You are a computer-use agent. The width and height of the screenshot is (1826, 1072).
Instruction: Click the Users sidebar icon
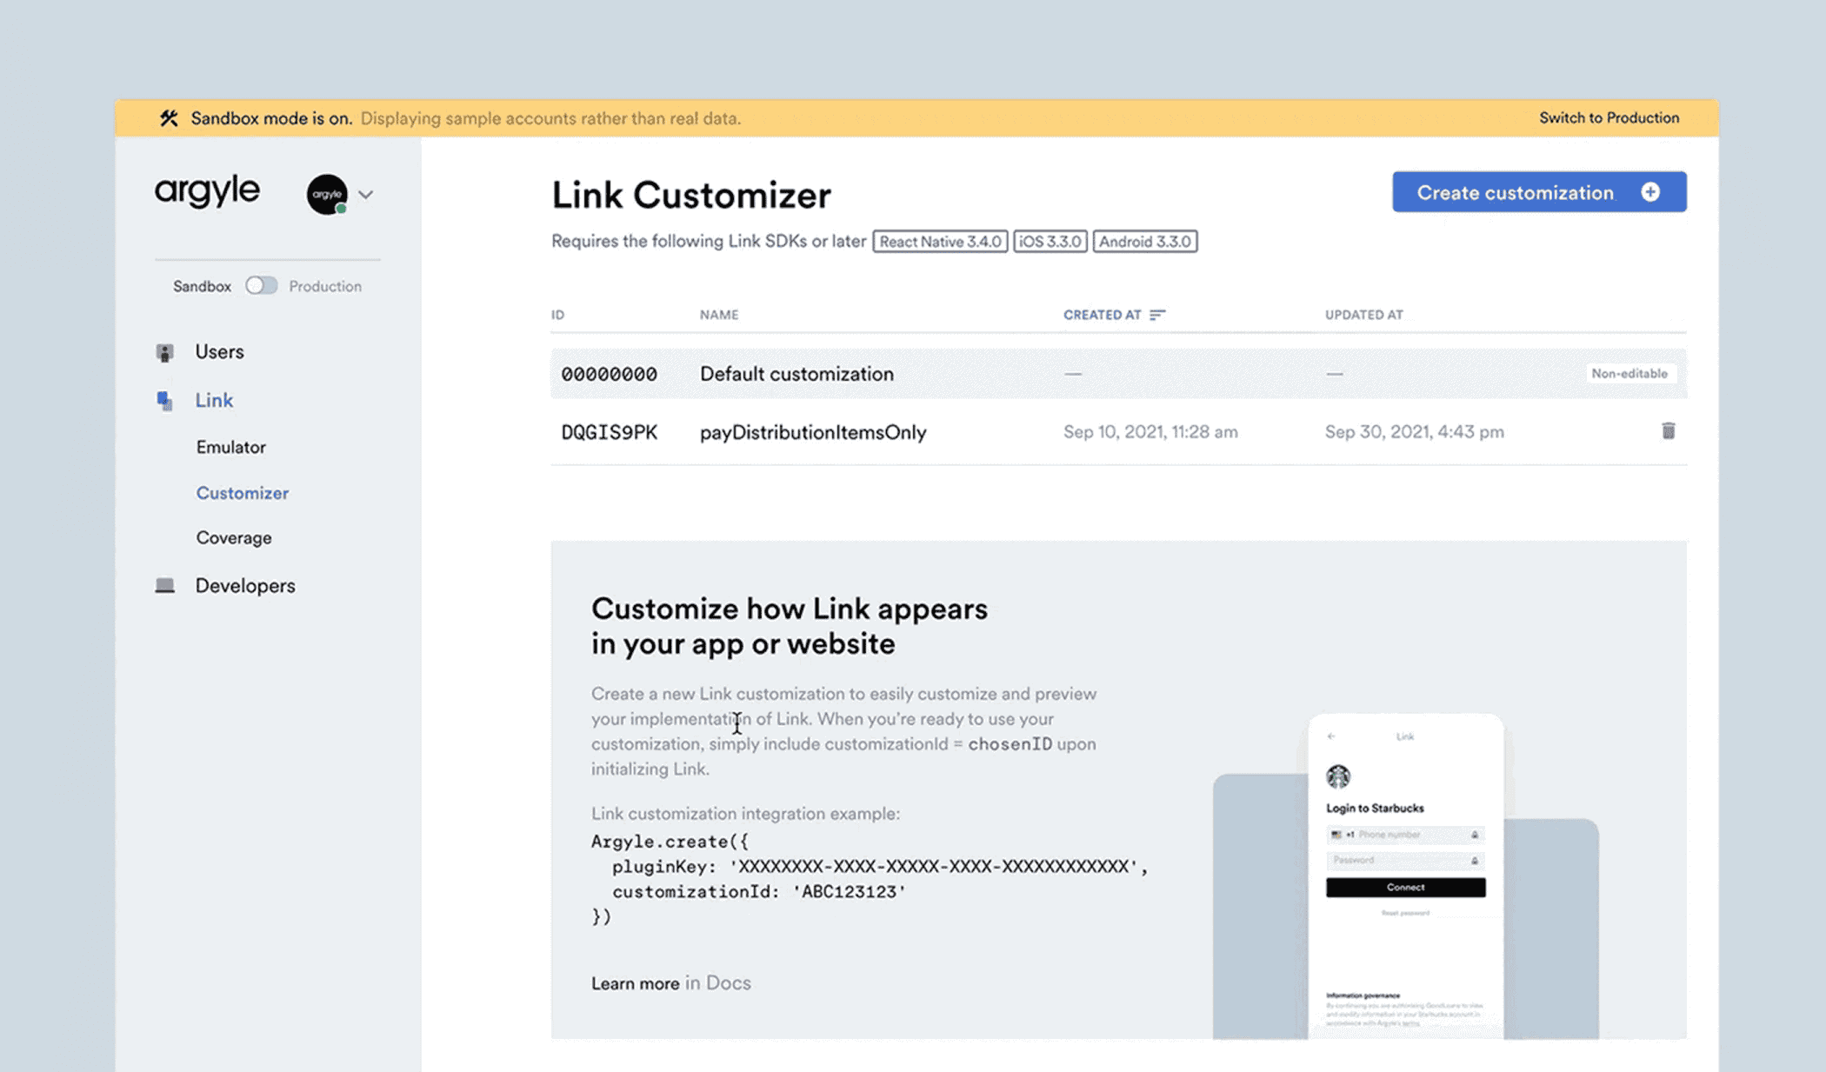(x=164, y=352)
